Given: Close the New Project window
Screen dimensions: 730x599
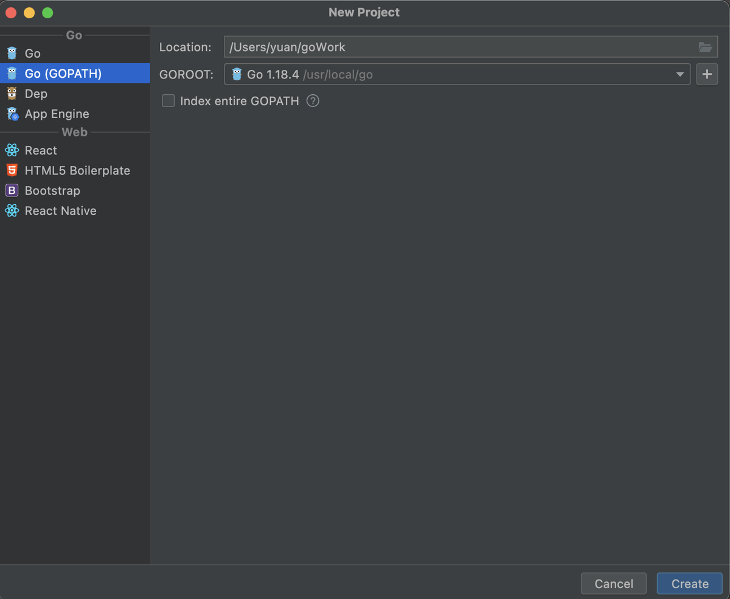Looking at the screenshot, I should (x=11, y=12).
